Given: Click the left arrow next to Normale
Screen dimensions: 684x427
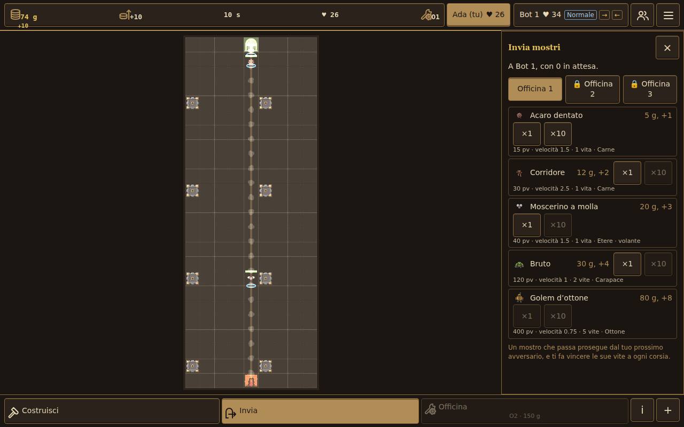Looking at the screenshot, I should [x=617, y=15].
